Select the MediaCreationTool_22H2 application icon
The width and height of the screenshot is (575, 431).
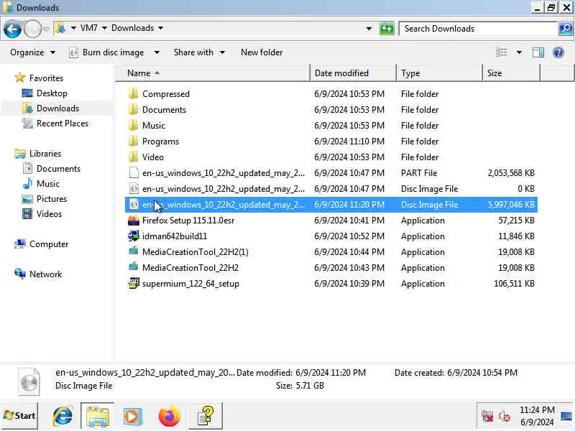point(134,267)
